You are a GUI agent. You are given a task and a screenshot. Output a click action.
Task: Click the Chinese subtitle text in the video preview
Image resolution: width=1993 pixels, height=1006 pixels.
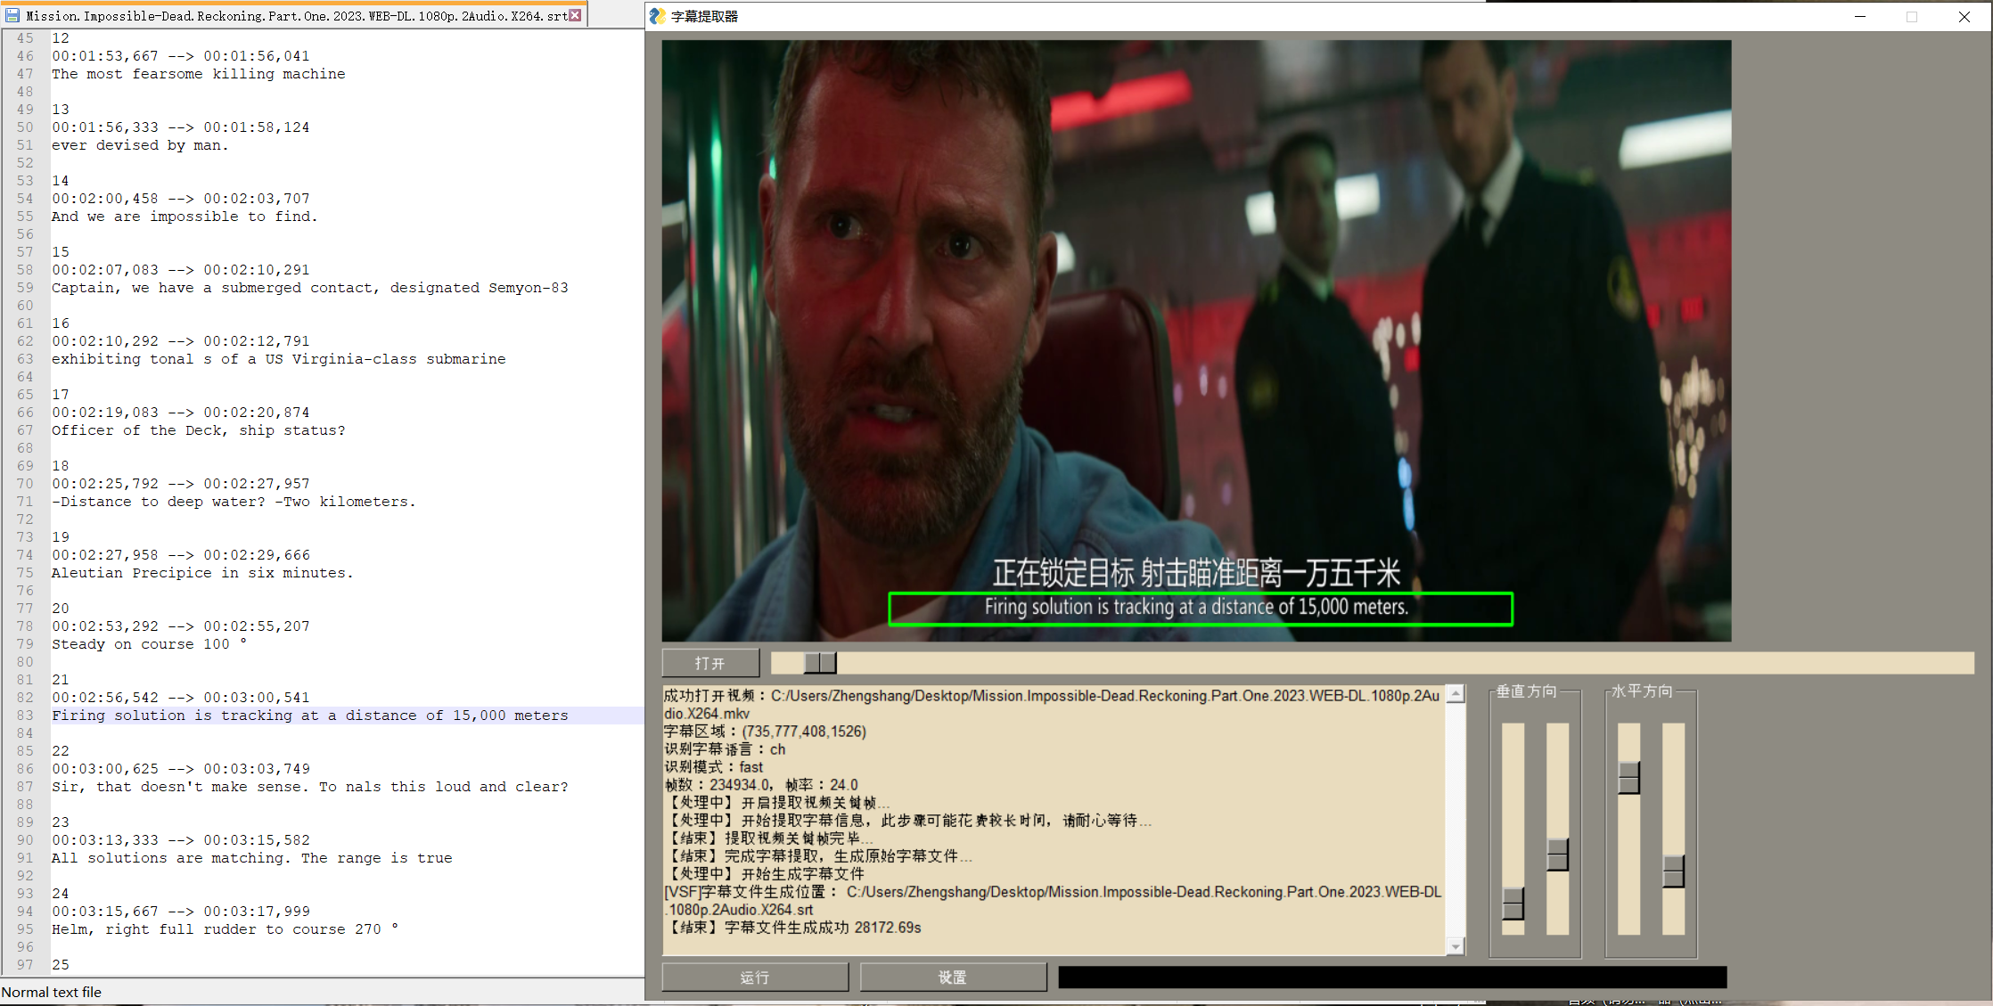pos(1196,573)
